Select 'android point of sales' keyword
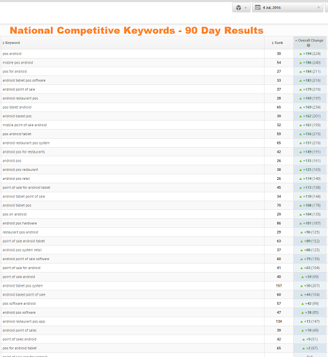Image resolution: width=328 pixels, height=357 pixels. (19, 331)
